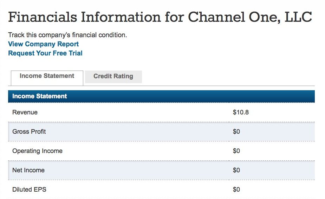Image resolution: width=325 pixels, height=199 pixels.
Task: Click Channel One, LLC in the heading
Action: tap(250, 17)
